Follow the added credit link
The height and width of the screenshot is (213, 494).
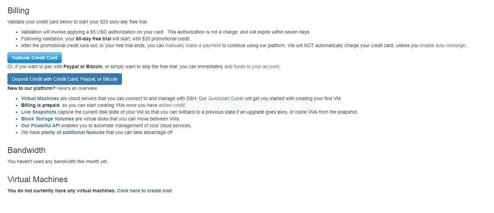pyautogui.click(x=172, y=105)
